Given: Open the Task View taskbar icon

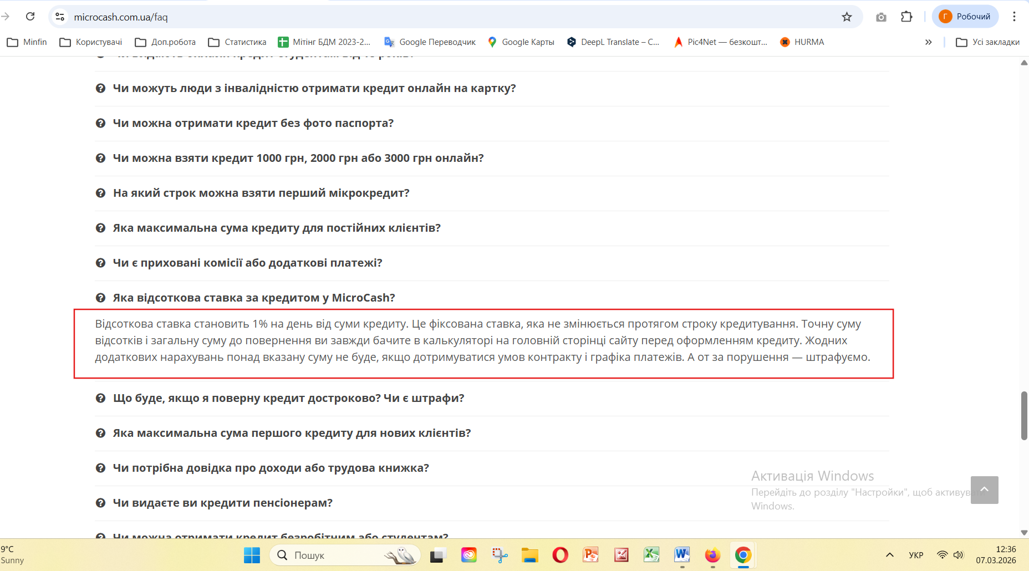Looking at the screenshot, I should [438, 555].
